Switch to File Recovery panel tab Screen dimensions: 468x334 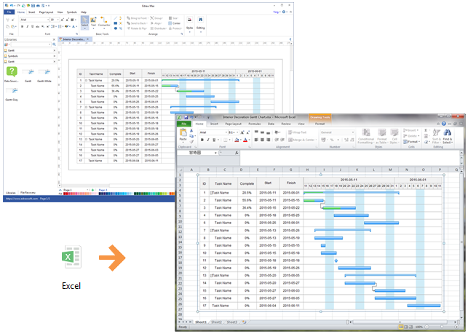point(30,193)
